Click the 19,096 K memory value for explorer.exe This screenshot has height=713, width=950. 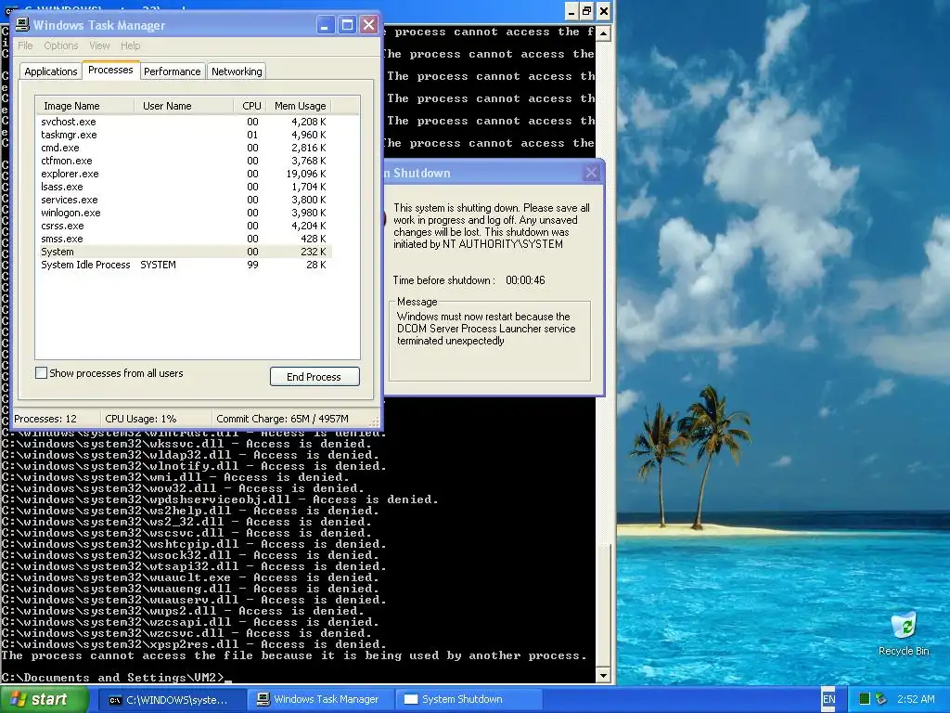[306, 174]
